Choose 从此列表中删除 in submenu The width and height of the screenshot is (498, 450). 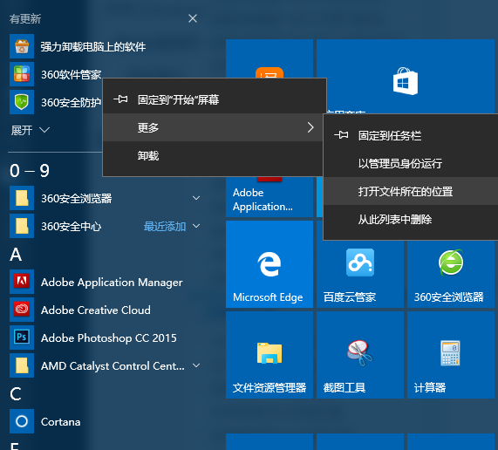pyautogui.click(x=411, y=219)
